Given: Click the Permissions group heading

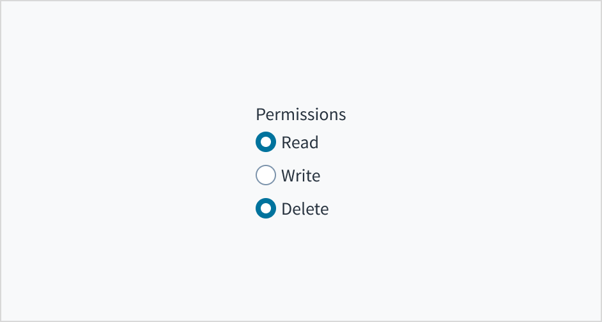Looking at the screenshot, I should click(x=300, y=115).
